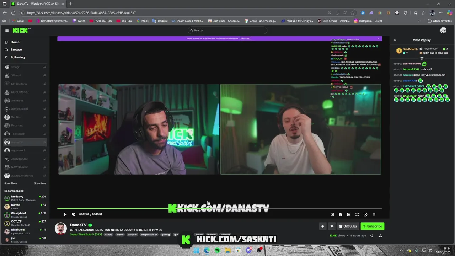Go to Home in sidebar
This screenshot has height=256, width=455.
[15, 42]
